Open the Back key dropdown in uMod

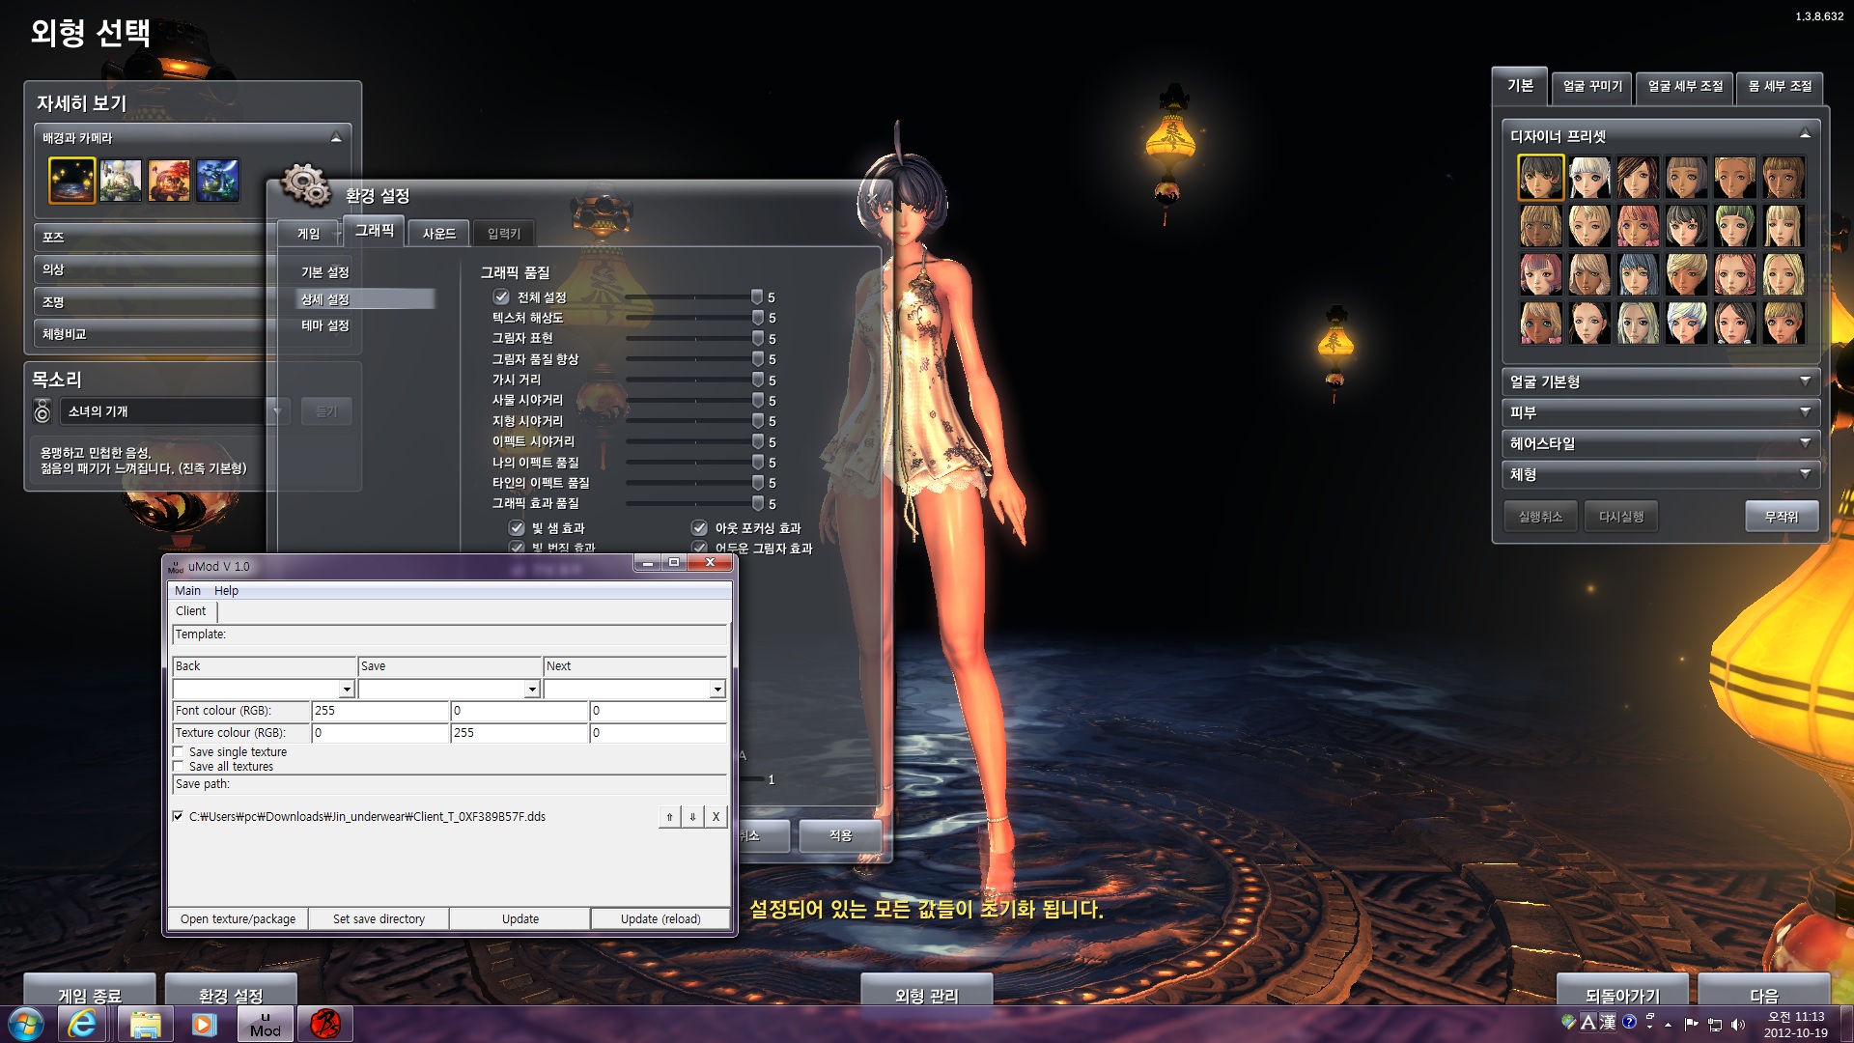point(346,690)
